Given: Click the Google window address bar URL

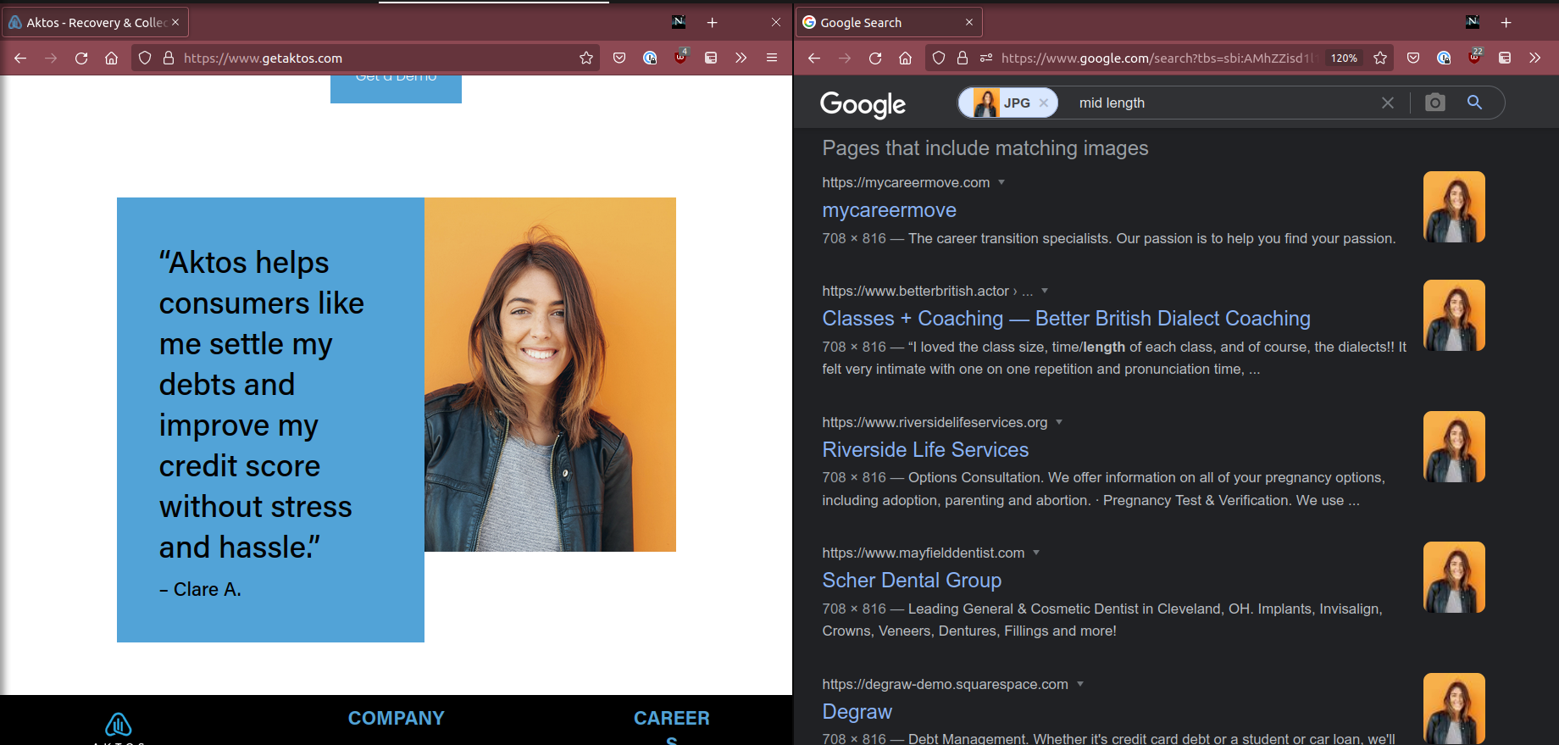Looking at the screenshot, I should [x=1157, y=58].
